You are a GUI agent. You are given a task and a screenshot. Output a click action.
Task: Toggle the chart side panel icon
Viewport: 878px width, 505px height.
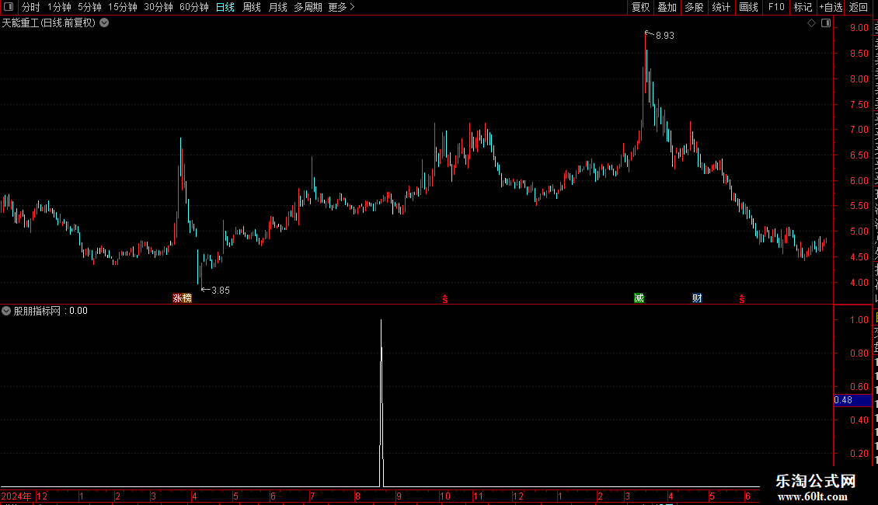tap(826, 23)
